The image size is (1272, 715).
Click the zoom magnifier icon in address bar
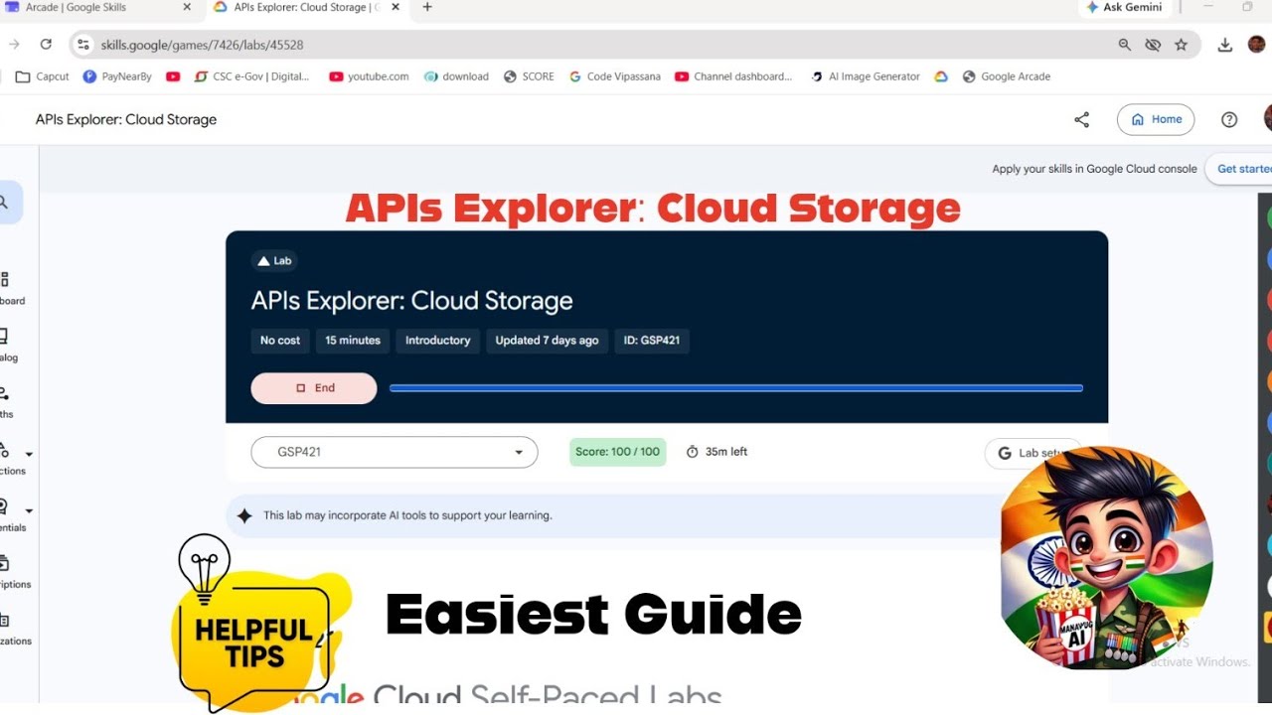1125,45
